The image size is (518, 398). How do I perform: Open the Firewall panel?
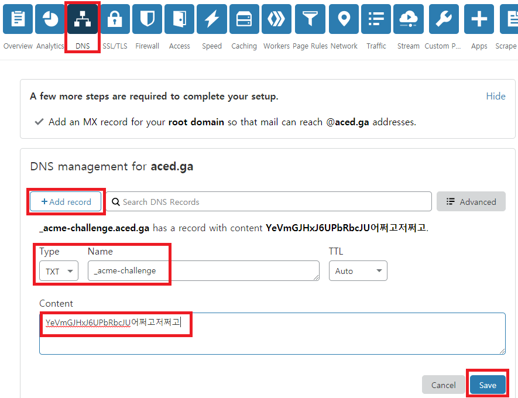coord(147,19)
